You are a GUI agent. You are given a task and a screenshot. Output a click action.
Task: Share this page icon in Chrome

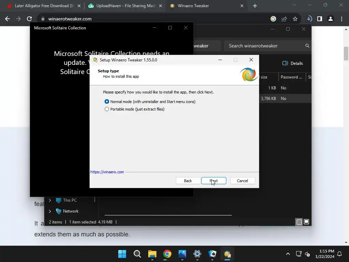(284, 19)
